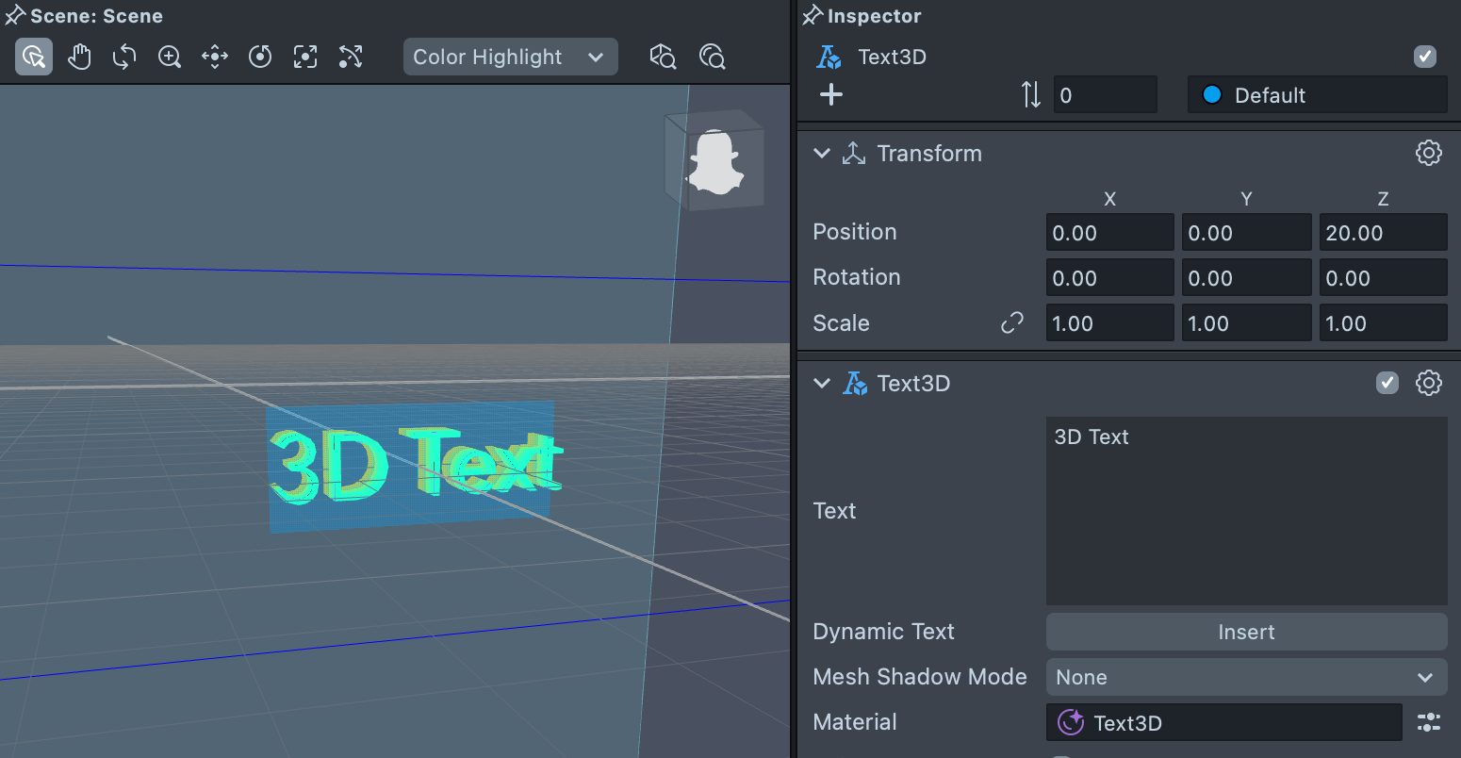Select the Scene panel tab
The image size is (1461, 758).
tap(95, 16)
